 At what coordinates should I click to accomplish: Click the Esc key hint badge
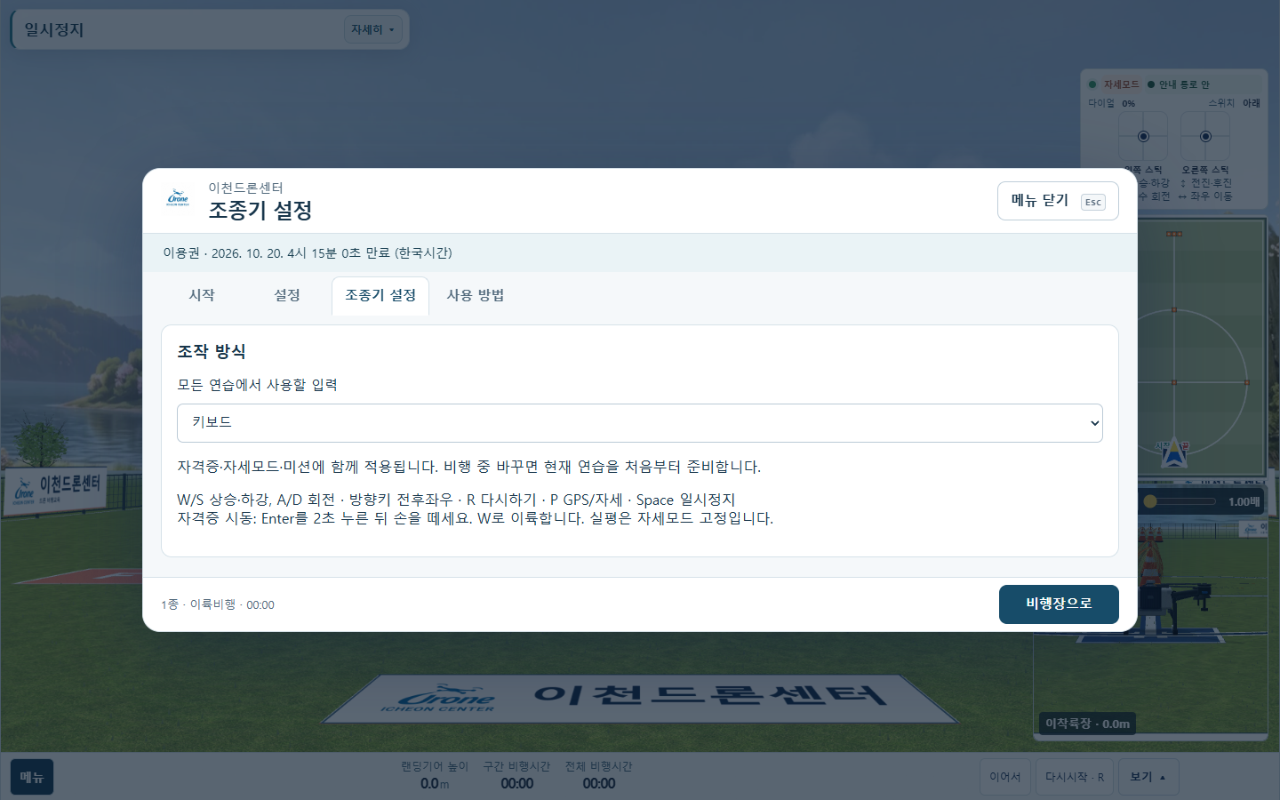1093,202
